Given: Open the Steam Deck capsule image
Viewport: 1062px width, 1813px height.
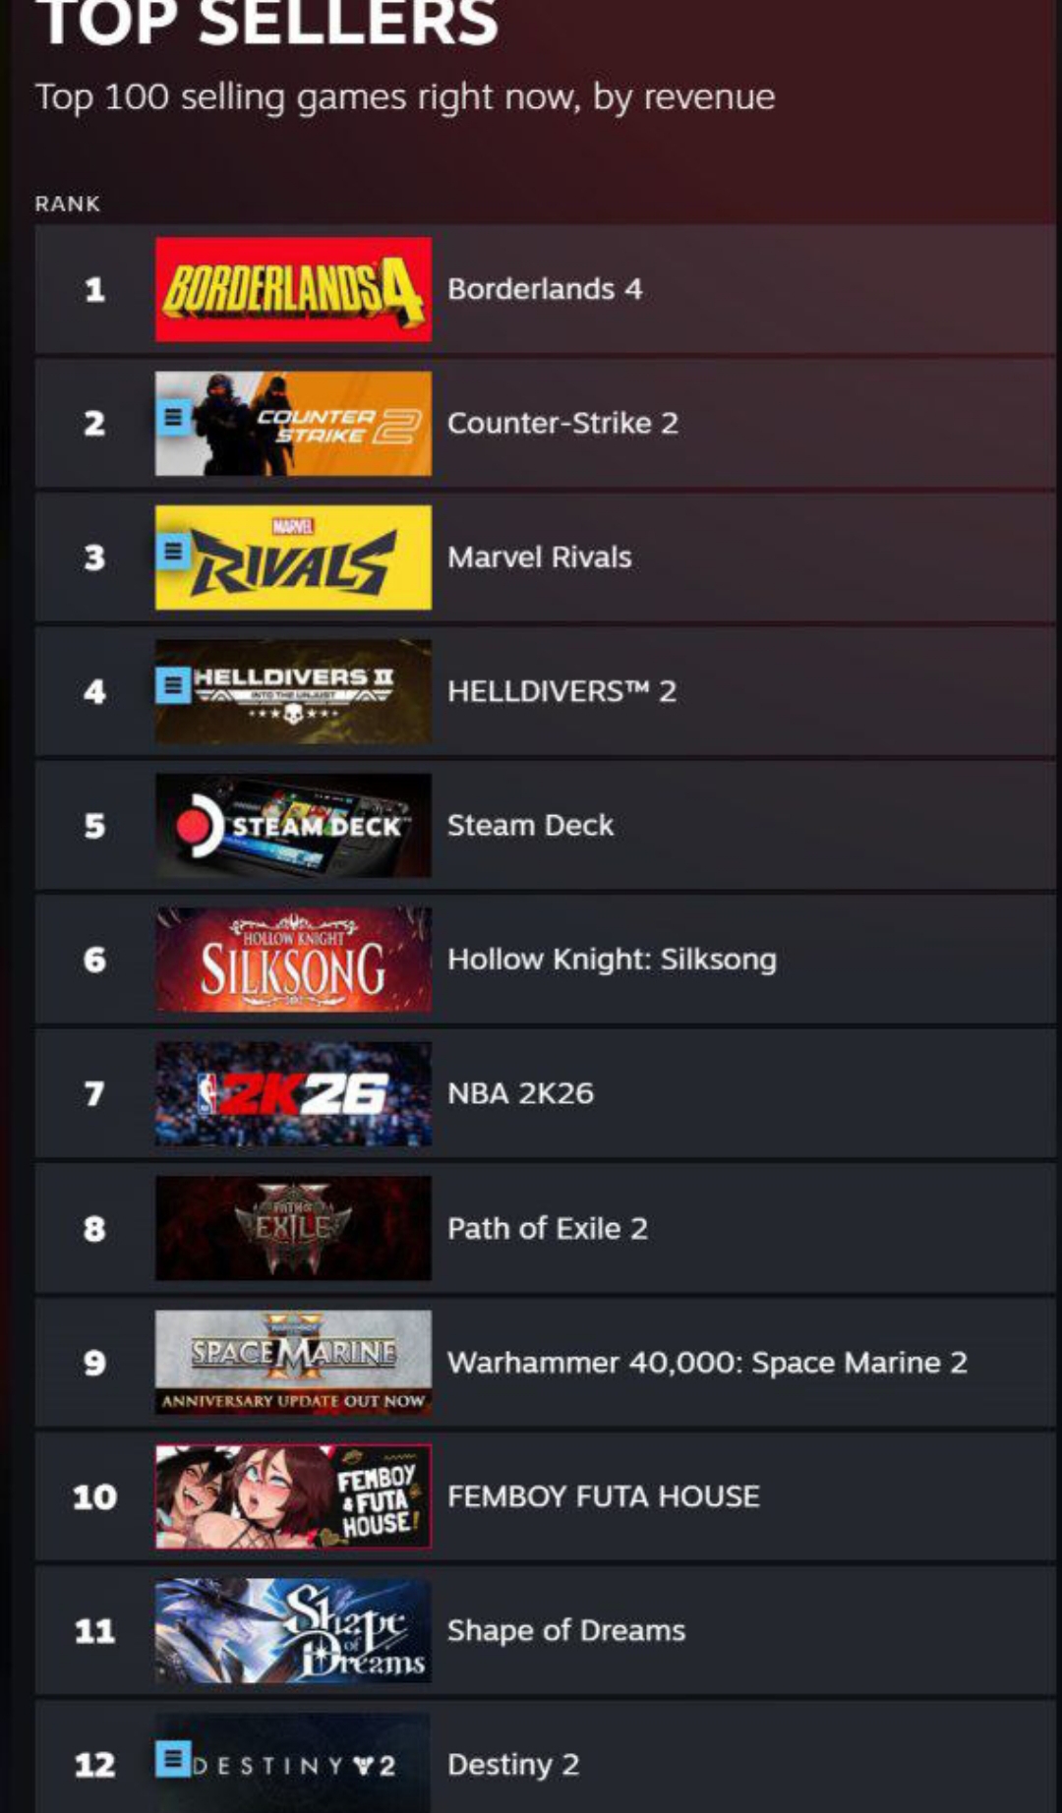Looking at the screenshot, I should click(x=293, y=825).
